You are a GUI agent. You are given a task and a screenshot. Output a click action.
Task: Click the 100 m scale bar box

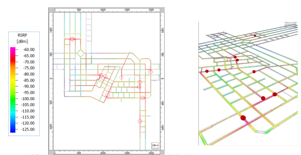click(x=155, y=146)
